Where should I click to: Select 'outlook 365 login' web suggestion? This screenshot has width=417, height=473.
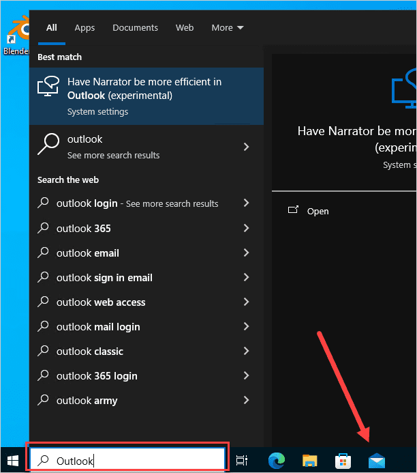click(146, 376)
